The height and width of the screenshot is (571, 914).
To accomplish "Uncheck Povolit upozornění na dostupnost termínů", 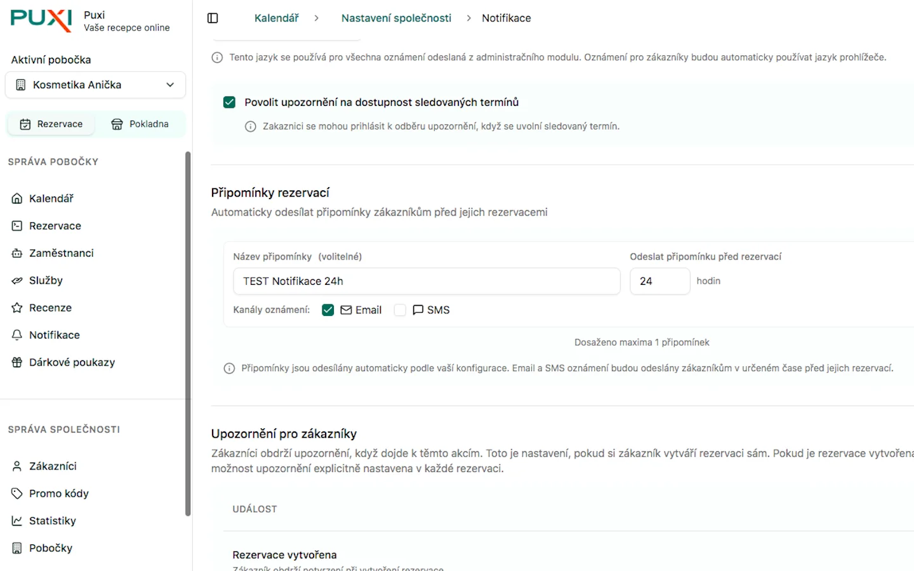I will point(229,102).
